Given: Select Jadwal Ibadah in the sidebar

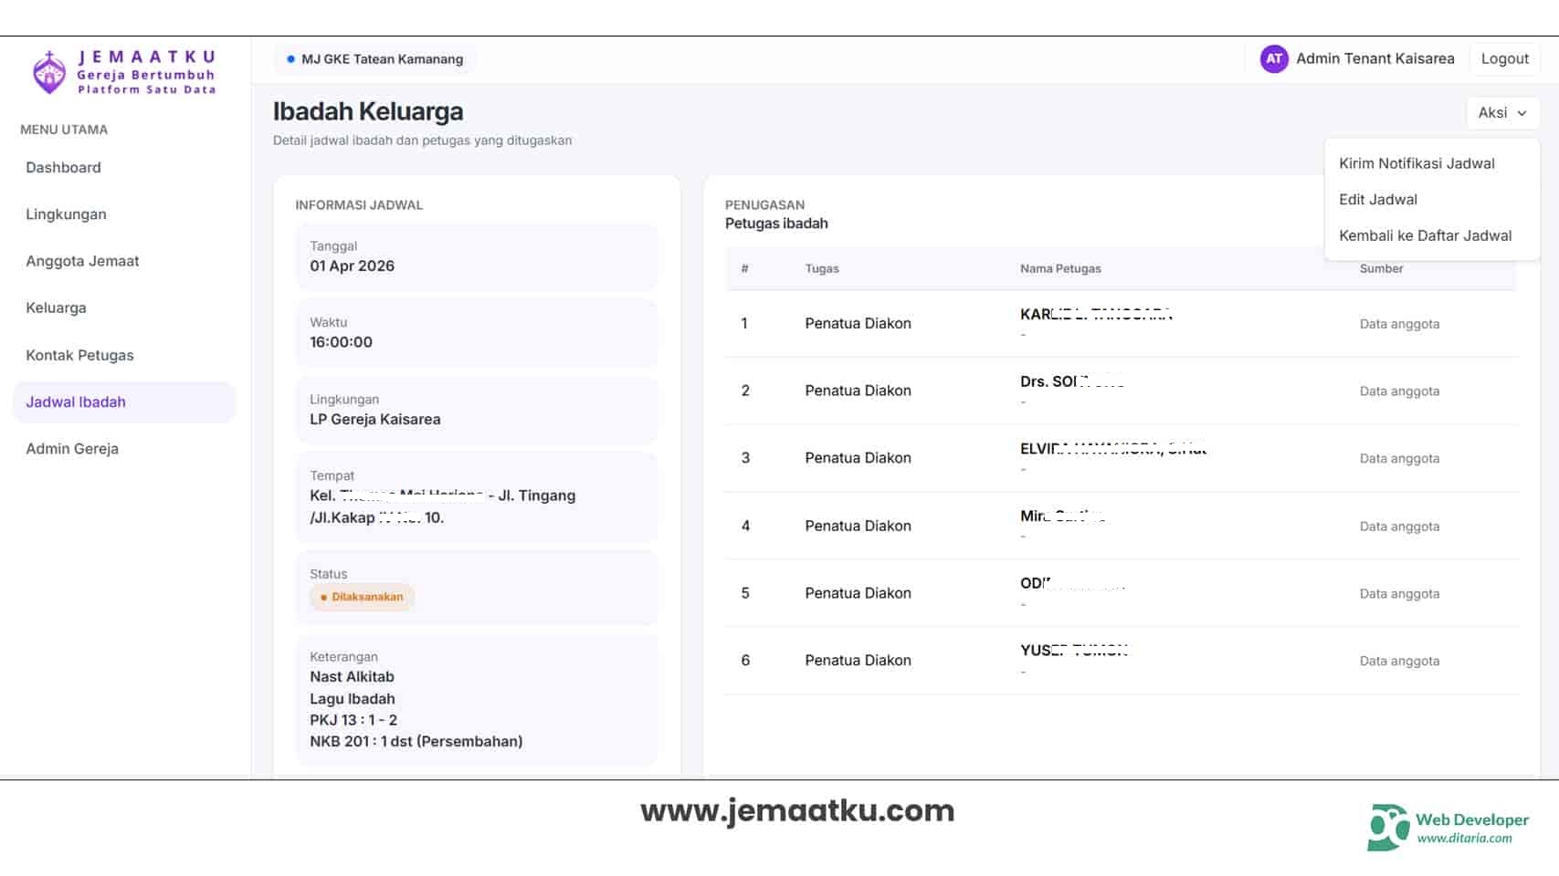Looking at the screenshot, I should pyautogui.click(x=74, y=401).
